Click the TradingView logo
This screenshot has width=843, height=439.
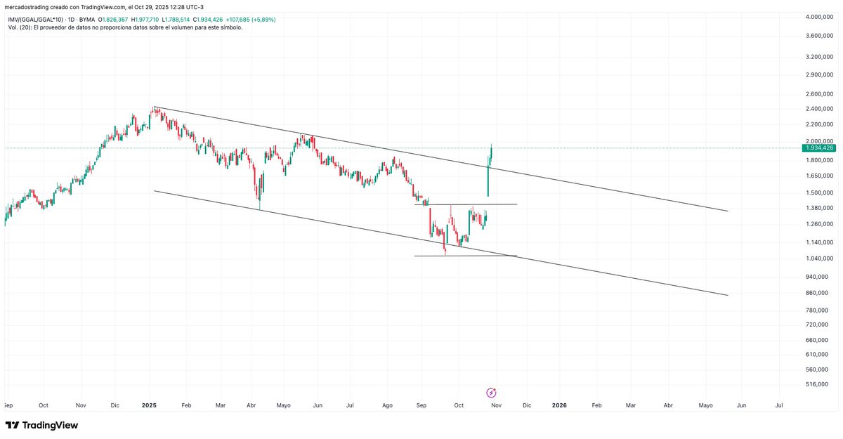pyautogui.click(x=42, y=426)
